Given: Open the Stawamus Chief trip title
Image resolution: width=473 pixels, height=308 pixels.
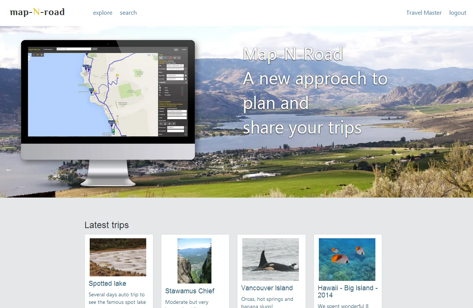Looking at the screenshot, I should [190, 291].
